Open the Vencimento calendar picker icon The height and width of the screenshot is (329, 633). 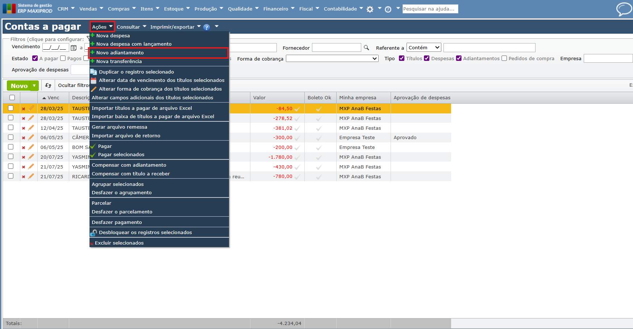coord(74,48)
